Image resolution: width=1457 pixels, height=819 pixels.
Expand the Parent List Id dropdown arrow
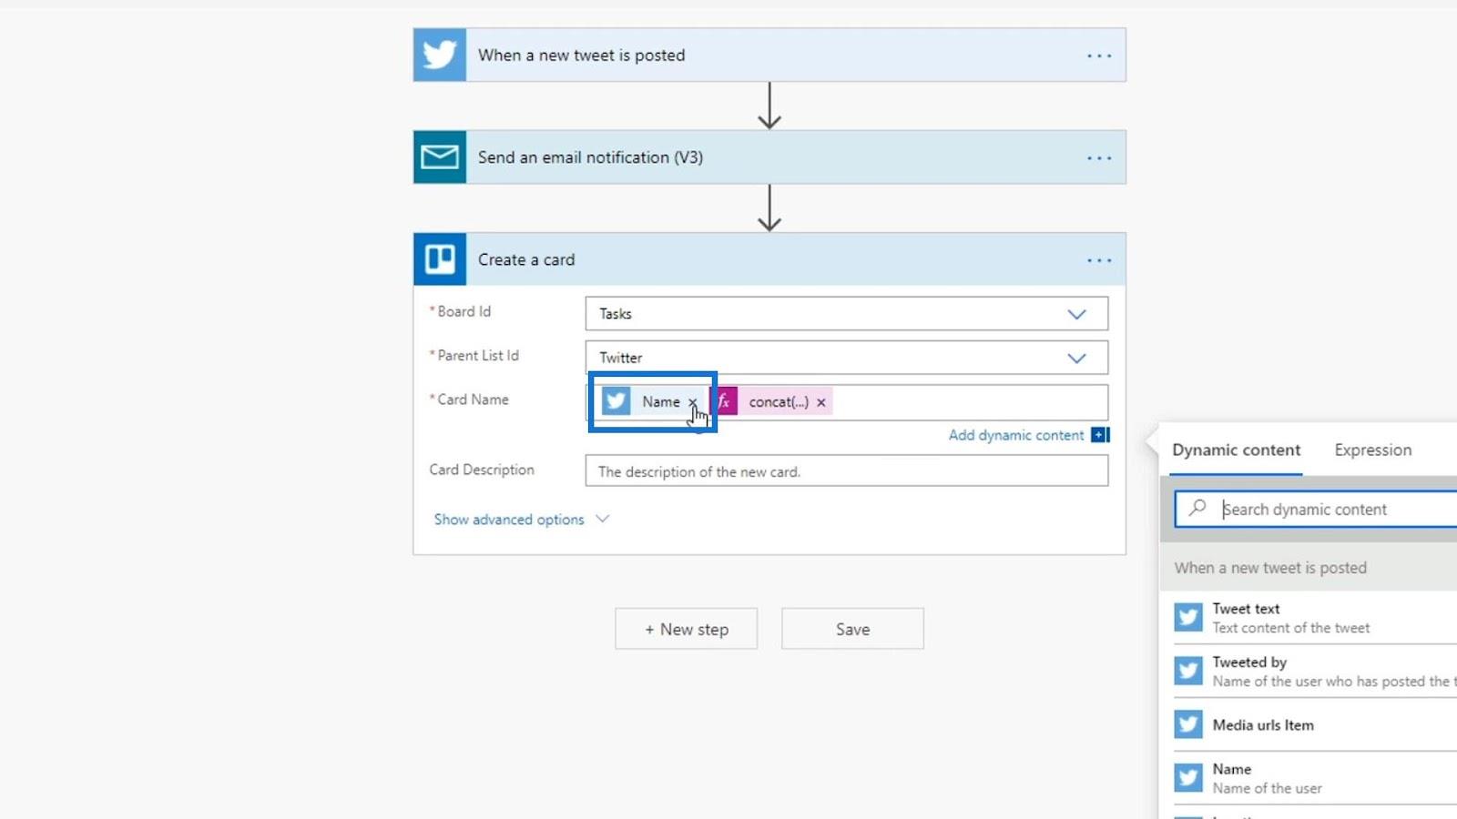[x=1076, y=358]
